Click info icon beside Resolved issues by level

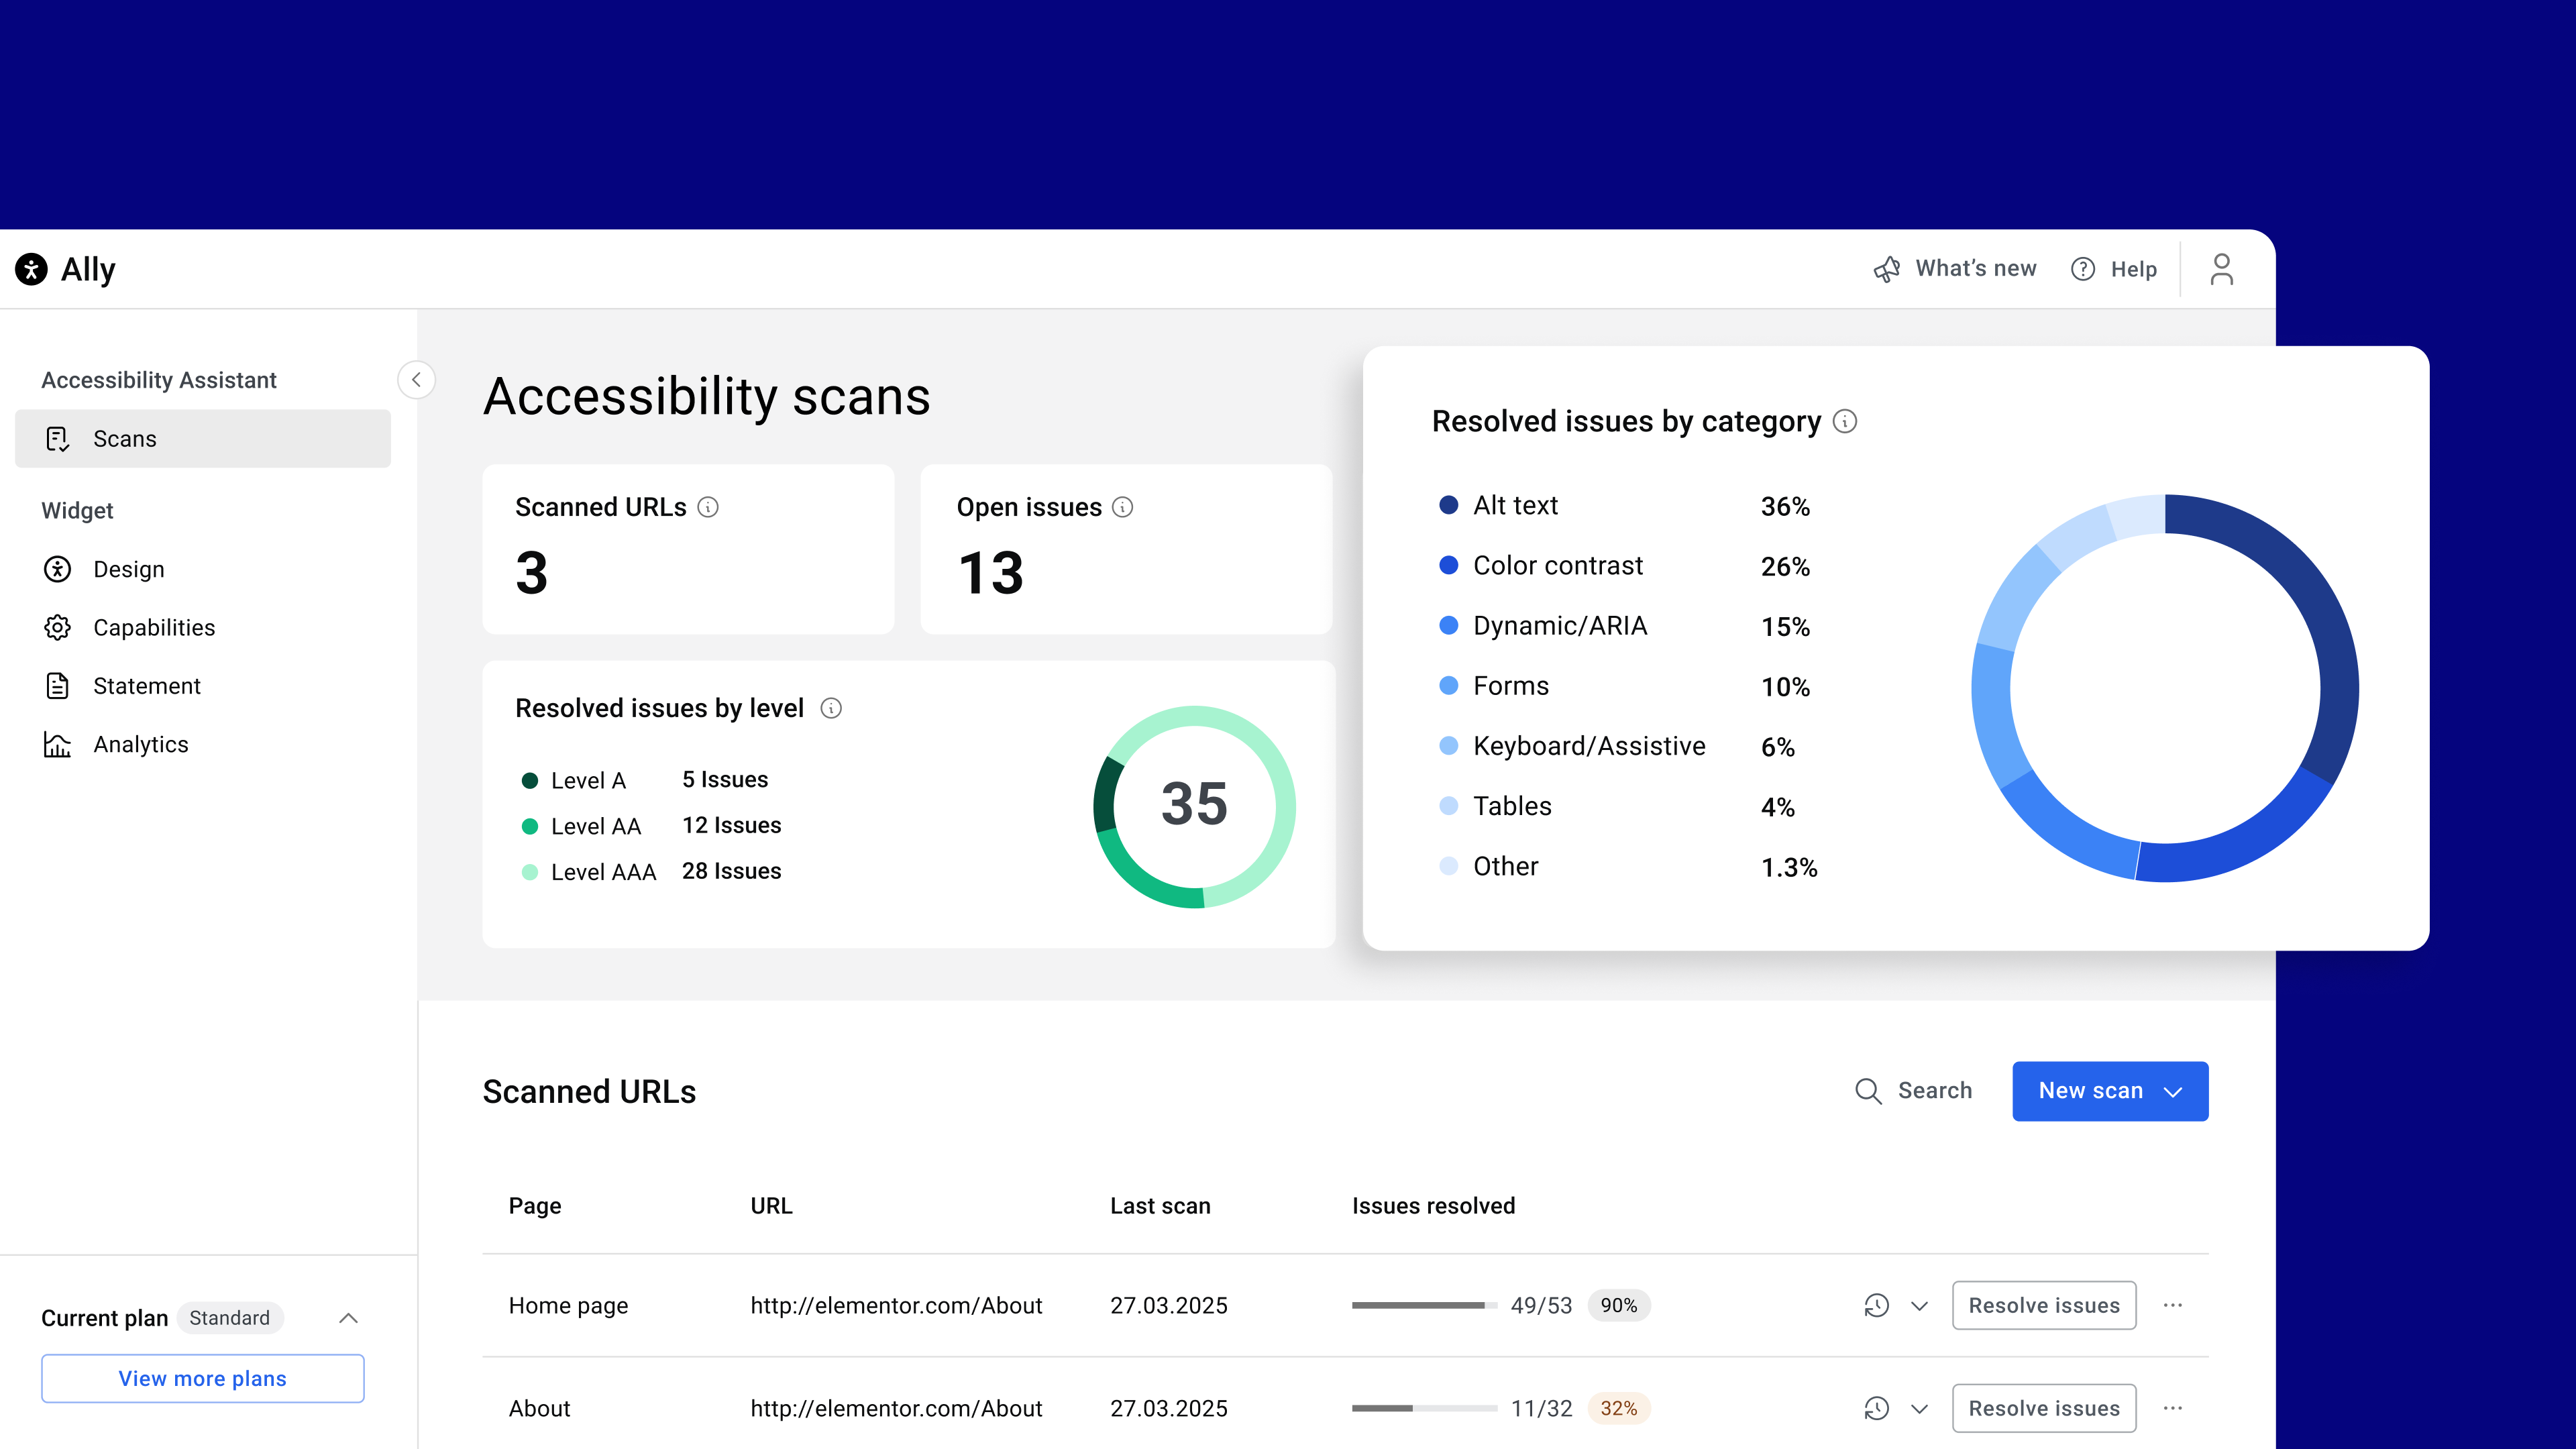click(831, 708)
